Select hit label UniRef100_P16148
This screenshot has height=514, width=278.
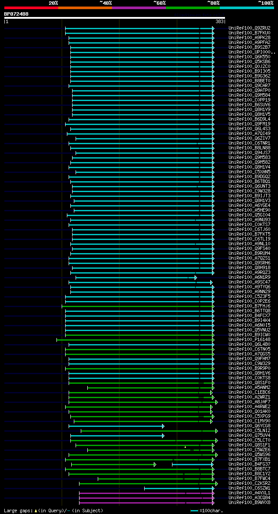coord(249,340)
